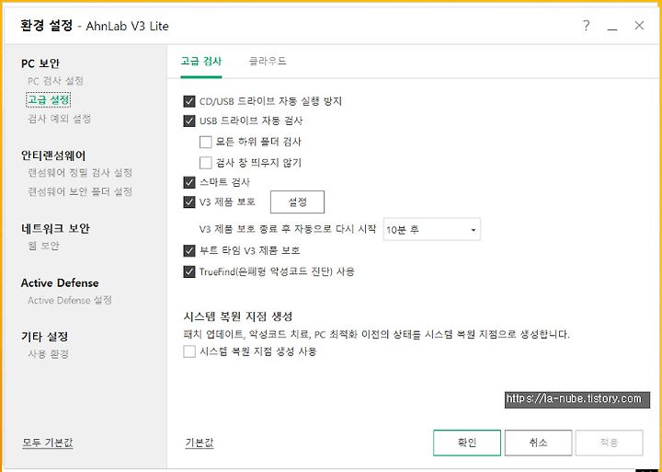This screenshot has height=472, width=662.
Task: Click the 안티랜섬웨어 section heading
Action: pyautogui.click(x=53, y=155)
